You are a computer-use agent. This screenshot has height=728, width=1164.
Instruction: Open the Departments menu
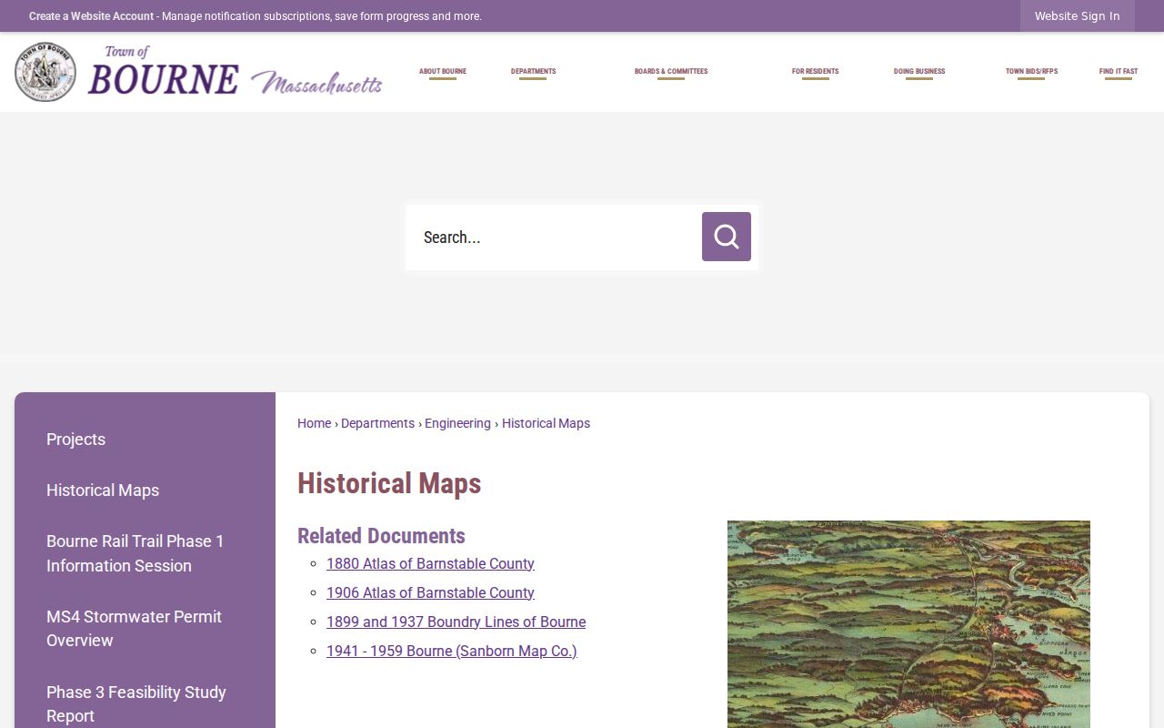coord(533,72)
